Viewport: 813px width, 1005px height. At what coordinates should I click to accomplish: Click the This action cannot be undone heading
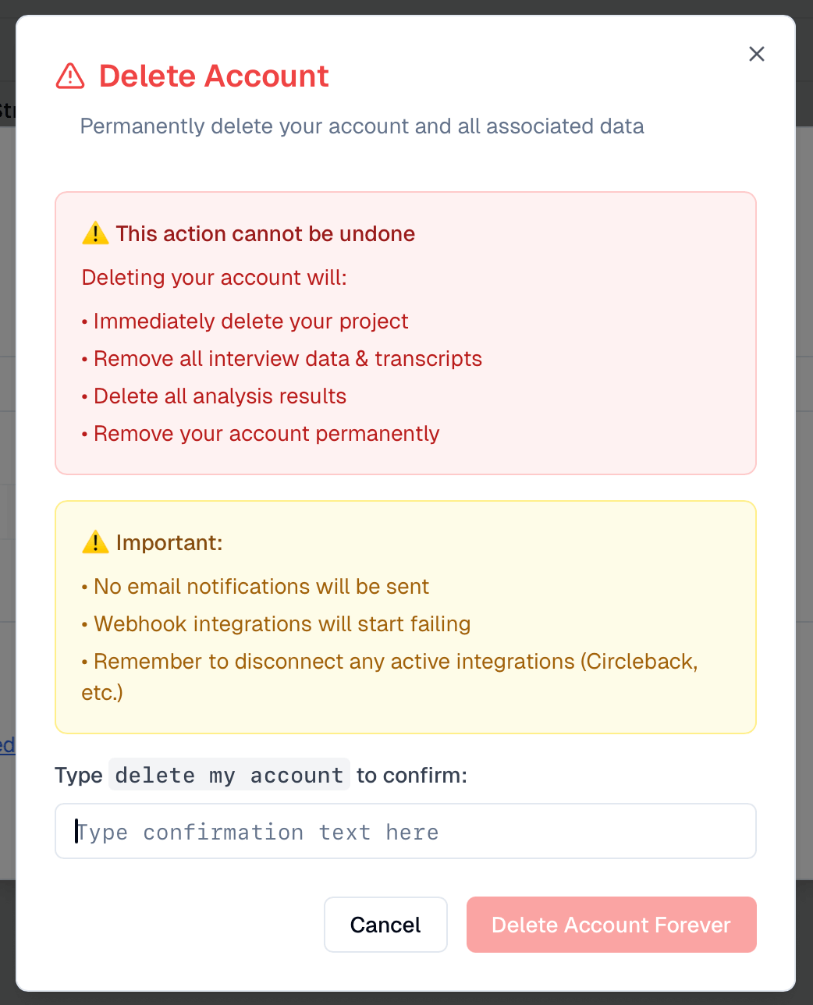265,233
